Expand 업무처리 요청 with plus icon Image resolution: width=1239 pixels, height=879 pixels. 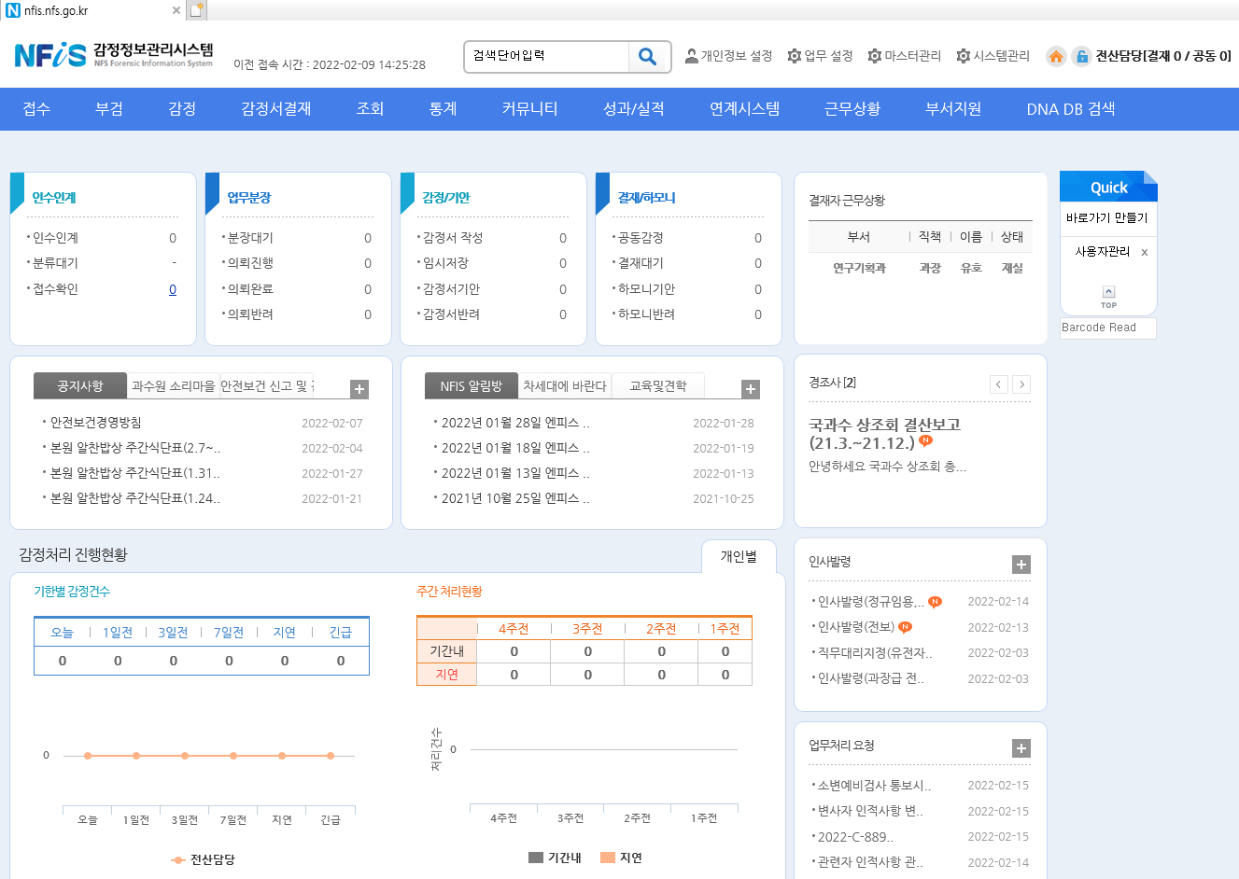click(x=1021, y=748)
